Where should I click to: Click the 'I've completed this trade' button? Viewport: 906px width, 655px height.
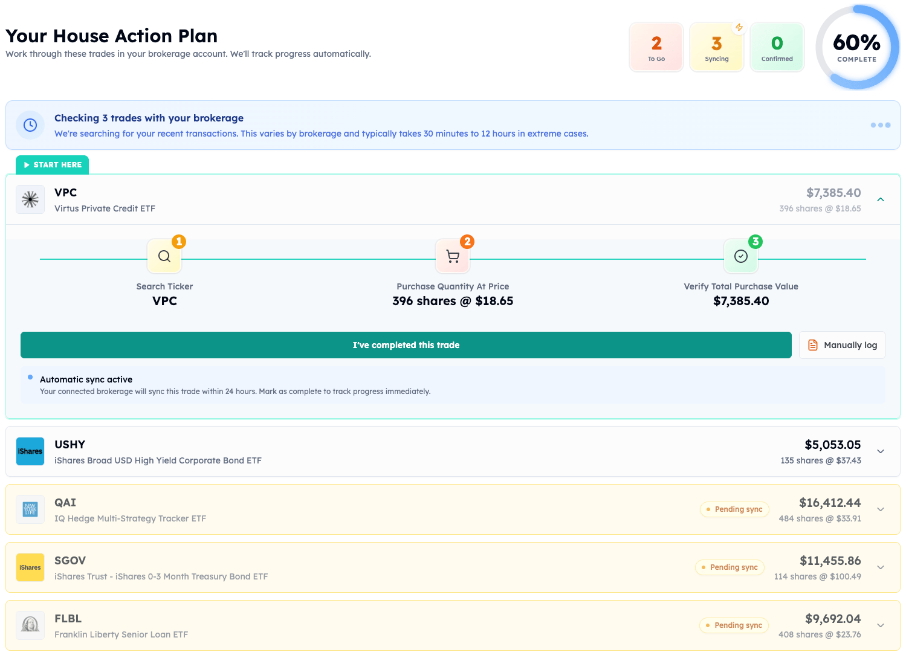(x=406, y=345)
